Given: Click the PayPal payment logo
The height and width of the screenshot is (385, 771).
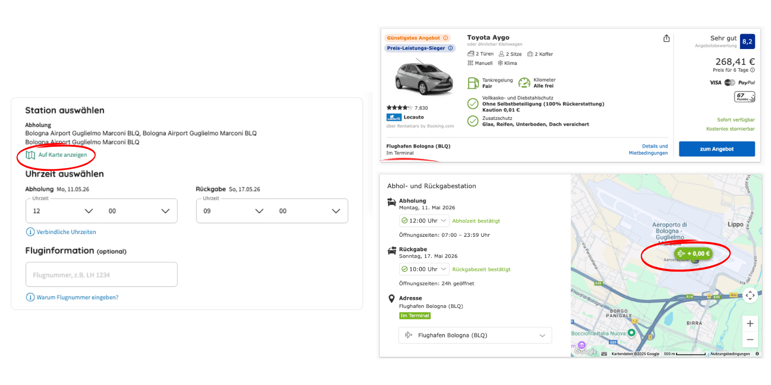Looking at the screenshot, I should (746, 83).
